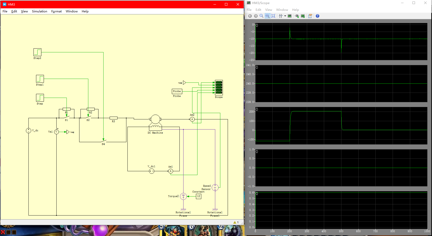Image resolution: width=432 pixels, height=236 pixels.
Task: Open the Window menu in HM3
Action: (x=72, y=11)
